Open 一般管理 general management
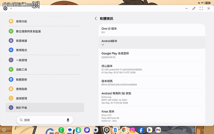The height and width of the screenshot is (134, 214). click(x=45, y=60)
